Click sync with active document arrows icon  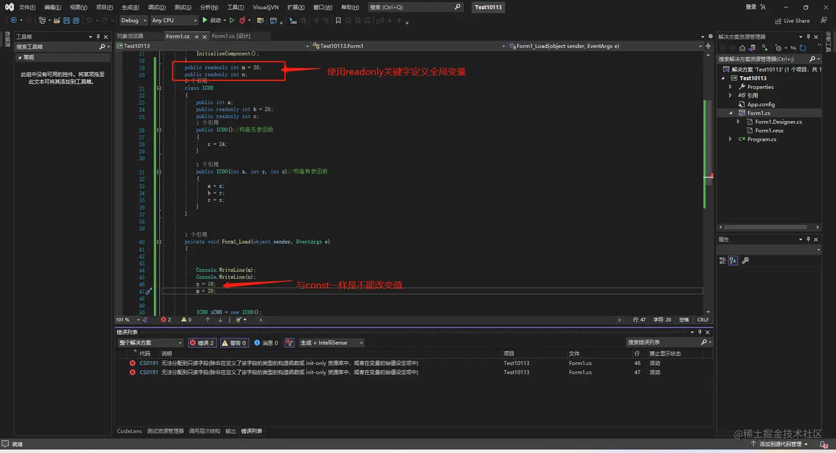tap(793, 48)
